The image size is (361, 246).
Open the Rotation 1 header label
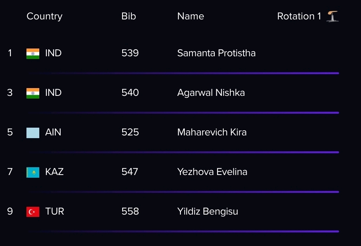coord(299,16)
